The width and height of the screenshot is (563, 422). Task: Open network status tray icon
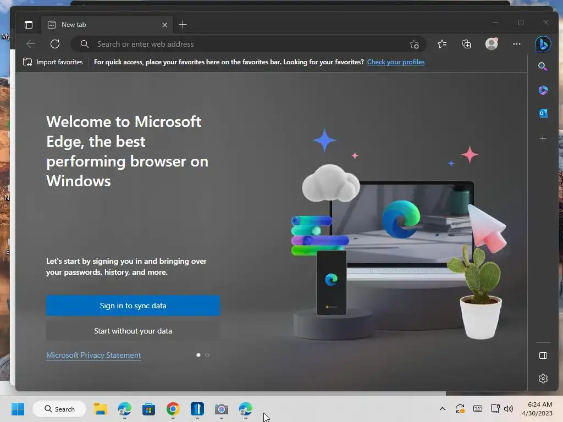point(495,409)
